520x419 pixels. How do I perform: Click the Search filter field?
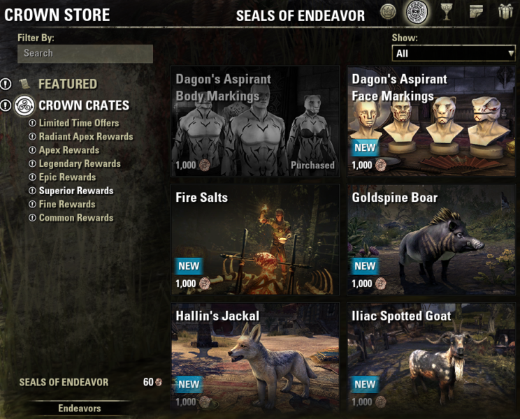(85, 54)
